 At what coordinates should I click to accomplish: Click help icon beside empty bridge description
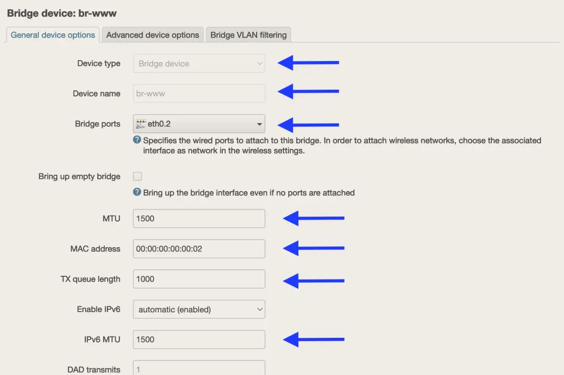[x=137, y=192]
